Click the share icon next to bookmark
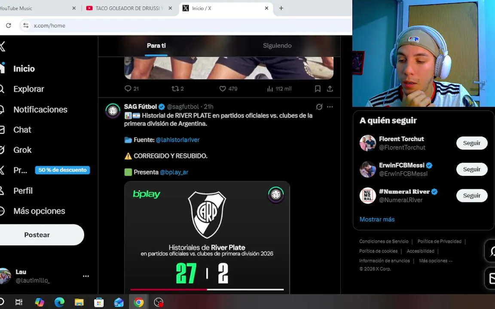This screenshot has width=495, height=309. (330, 88)
